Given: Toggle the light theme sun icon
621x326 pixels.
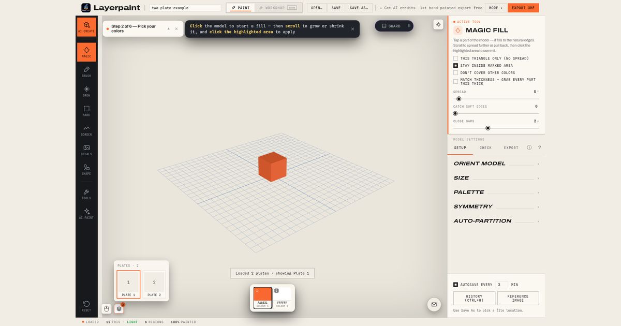Looking at the screenshot, I should pyautogui.click(x=438, y=24).
